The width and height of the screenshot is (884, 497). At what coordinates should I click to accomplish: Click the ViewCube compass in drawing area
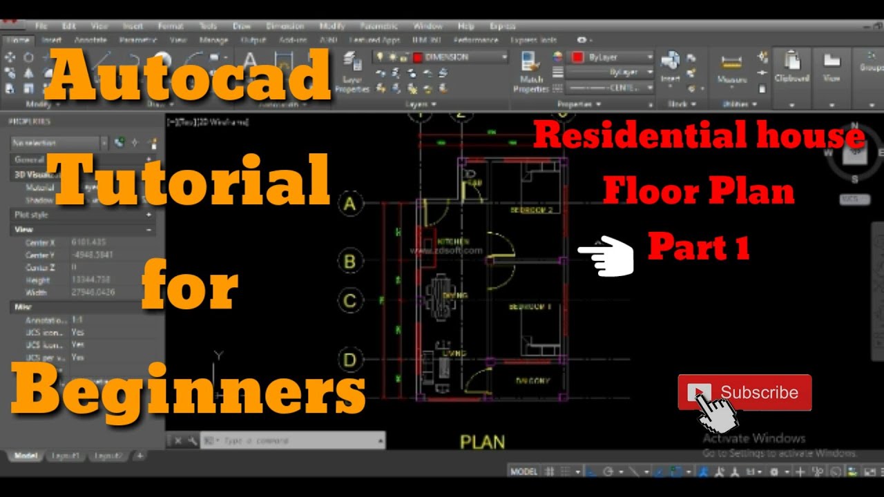click(x=854, y=153)
